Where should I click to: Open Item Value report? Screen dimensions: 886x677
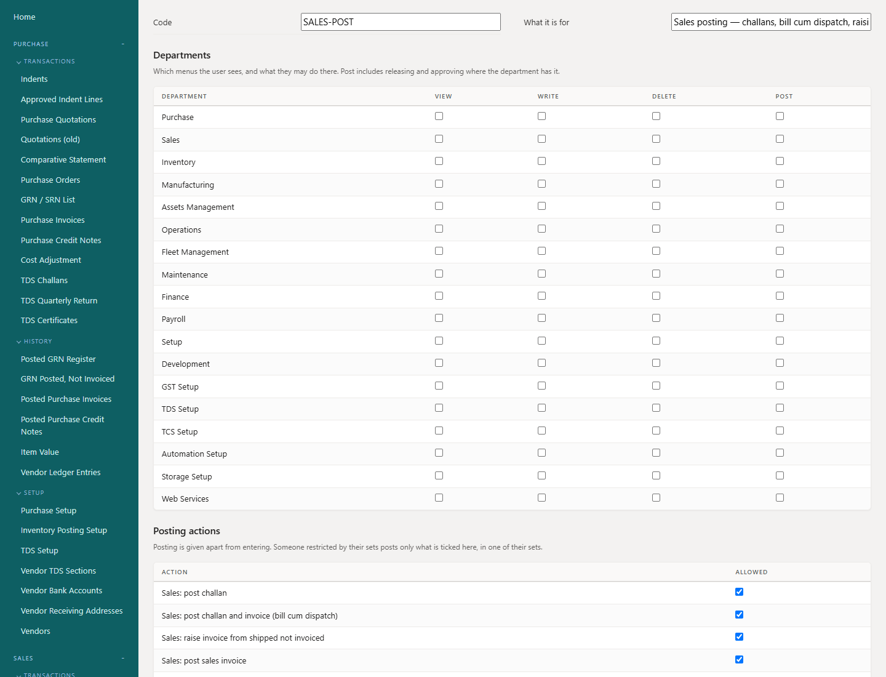[x=40, y=452]
